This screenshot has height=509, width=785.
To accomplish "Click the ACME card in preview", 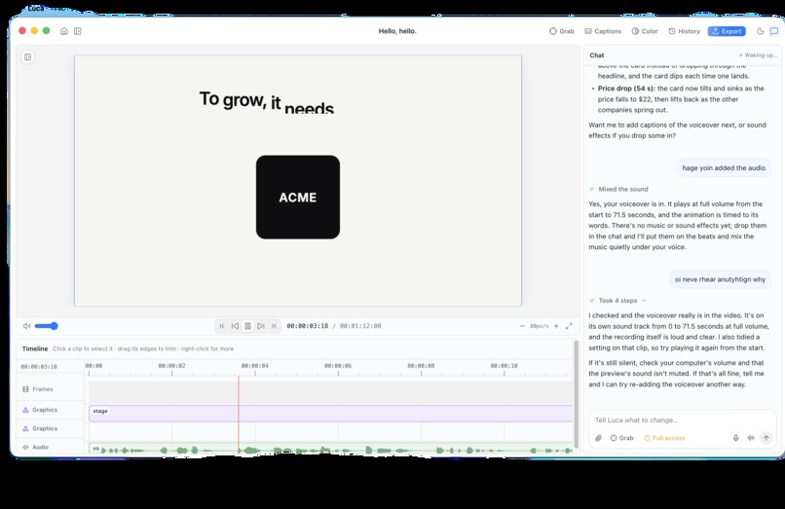I will [298, 198].
